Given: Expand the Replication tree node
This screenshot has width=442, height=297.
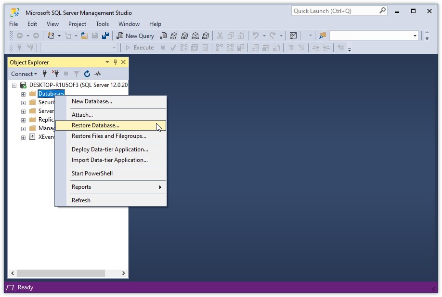Looking at the screenshot, I should click(24, 120).
